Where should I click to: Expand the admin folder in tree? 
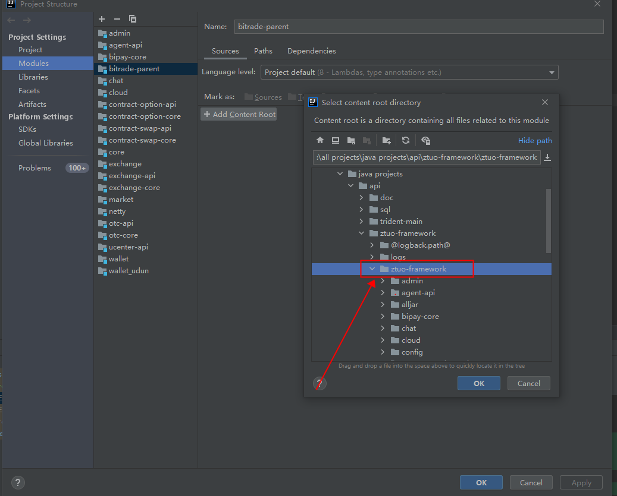(x=383, y=281)
